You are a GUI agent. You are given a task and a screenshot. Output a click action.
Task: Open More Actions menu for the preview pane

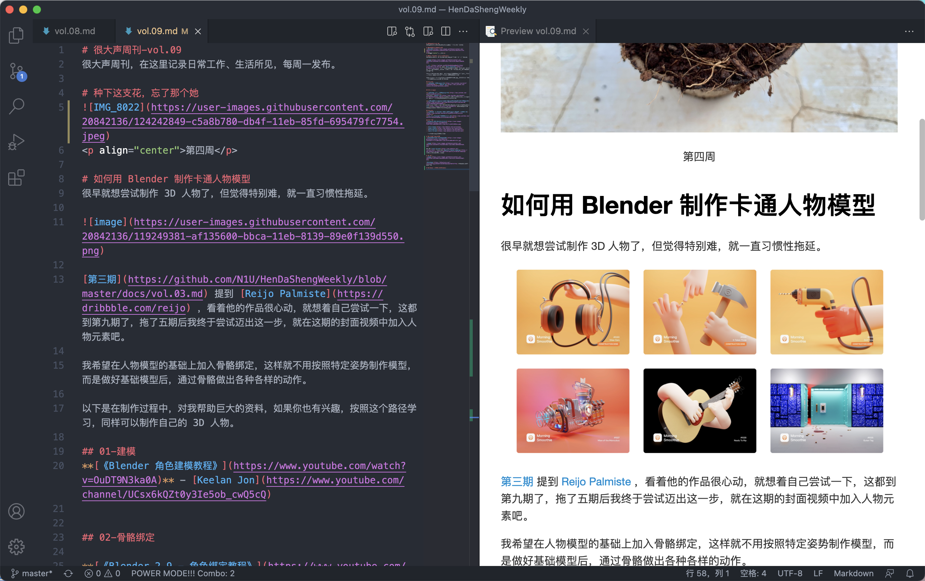pos(909,31)
